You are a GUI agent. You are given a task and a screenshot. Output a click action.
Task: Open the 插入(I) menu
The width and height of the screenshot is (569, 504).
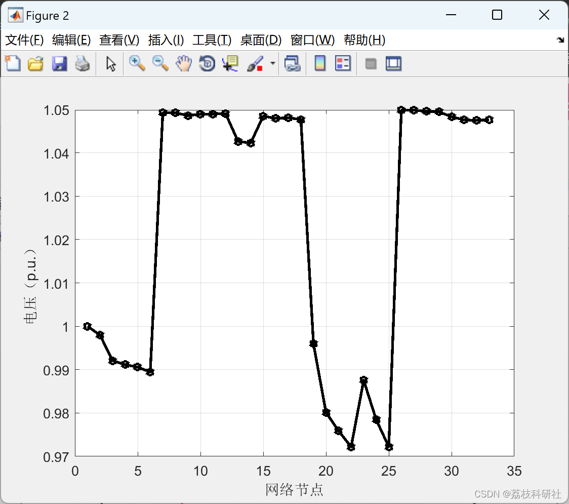pyautogui.click(x=166, y=40)
